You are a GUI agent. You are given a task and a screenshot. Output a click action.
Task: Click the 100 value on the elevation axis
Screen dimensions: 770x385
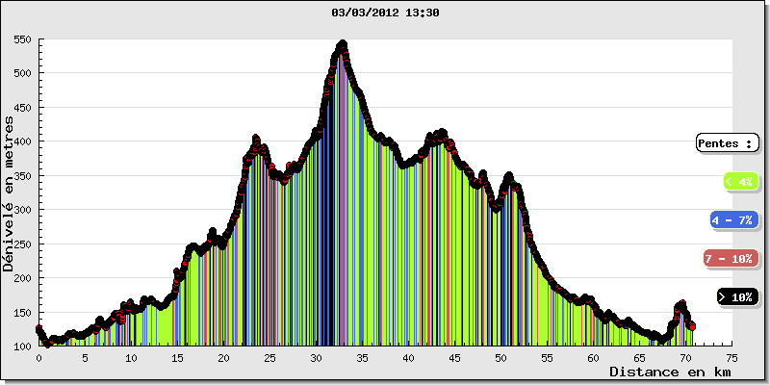[23, 346]
